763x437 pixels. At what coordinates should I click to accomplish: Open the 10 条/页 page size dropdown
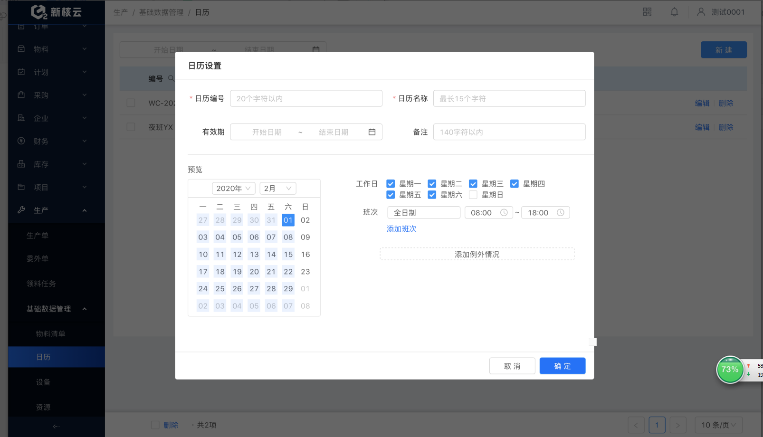[719, 425]
